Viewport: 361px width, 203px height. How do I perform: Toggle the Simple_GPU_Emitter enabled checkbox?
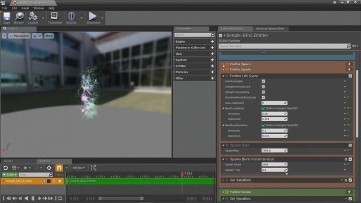[x=221, y=36]
